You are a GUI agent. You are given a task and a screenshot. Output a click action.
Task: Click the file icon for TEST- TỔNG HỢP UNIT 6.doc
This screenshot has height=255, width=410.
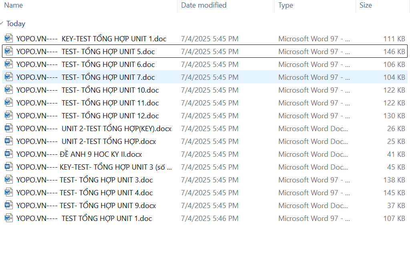9,65
